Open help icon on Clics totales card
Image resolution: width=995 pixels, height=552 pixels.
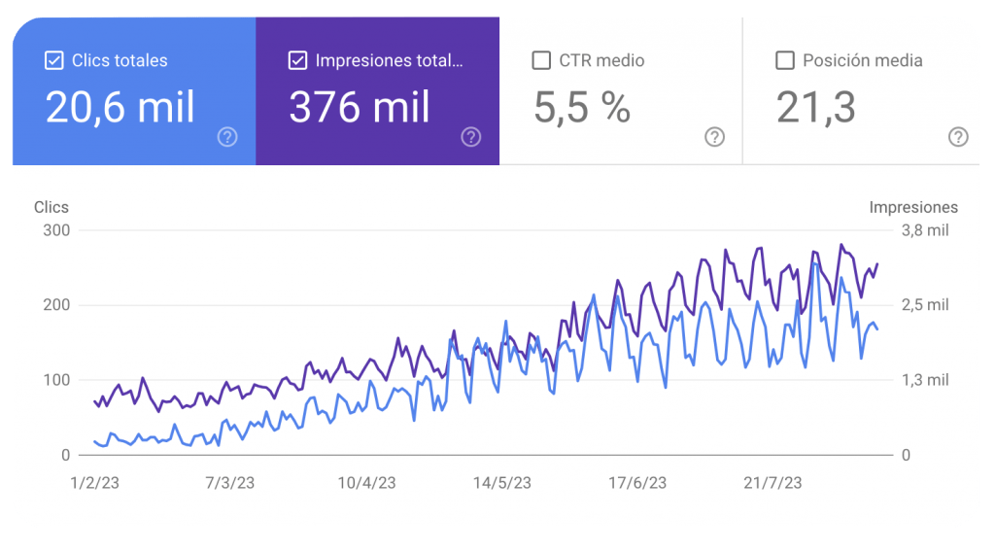pos(227,137)
